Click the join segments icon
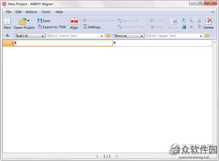The width and height of the screenshot is (219, 161). point(191,27)
